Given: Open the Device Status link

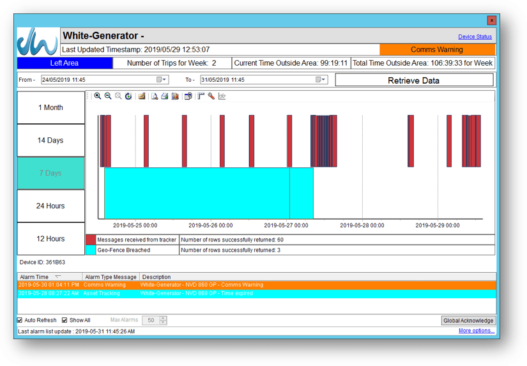Looking at the screenshot, I should point(475,36).
